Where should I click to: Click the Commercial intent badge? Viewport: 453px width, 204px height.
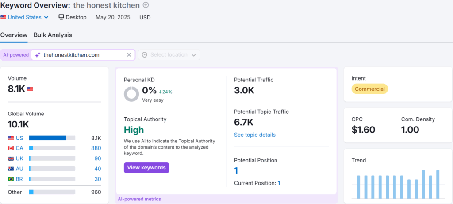pyautogui.click(x=370, y=89)
